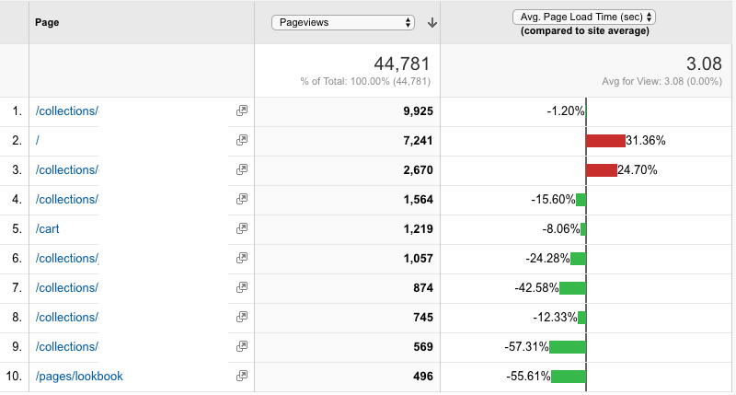
Task: Open /cart page via external link icon
Action: pos(242,228)
